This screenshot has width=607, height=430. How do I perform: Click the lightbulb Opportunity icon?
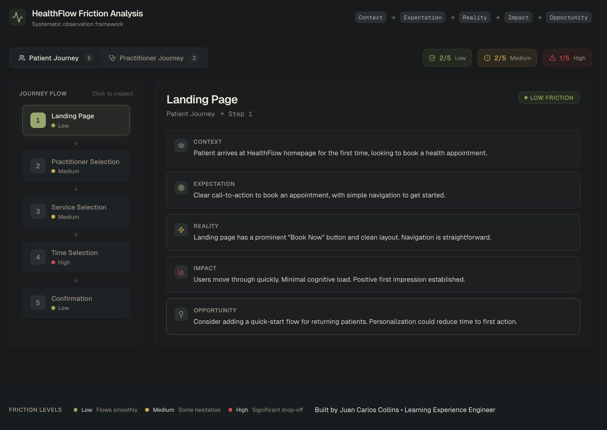point(181,314)
